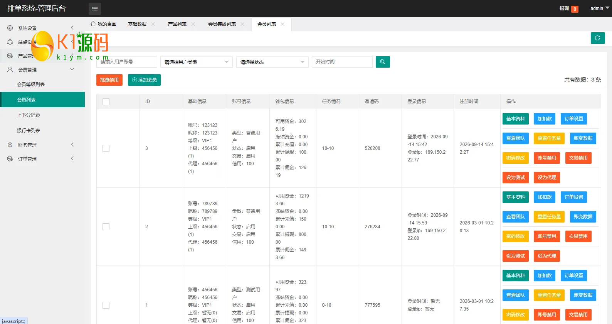Click 账变数据 for account 789789
The height and width of the screenshot is (324, 612).
(583, 217)
